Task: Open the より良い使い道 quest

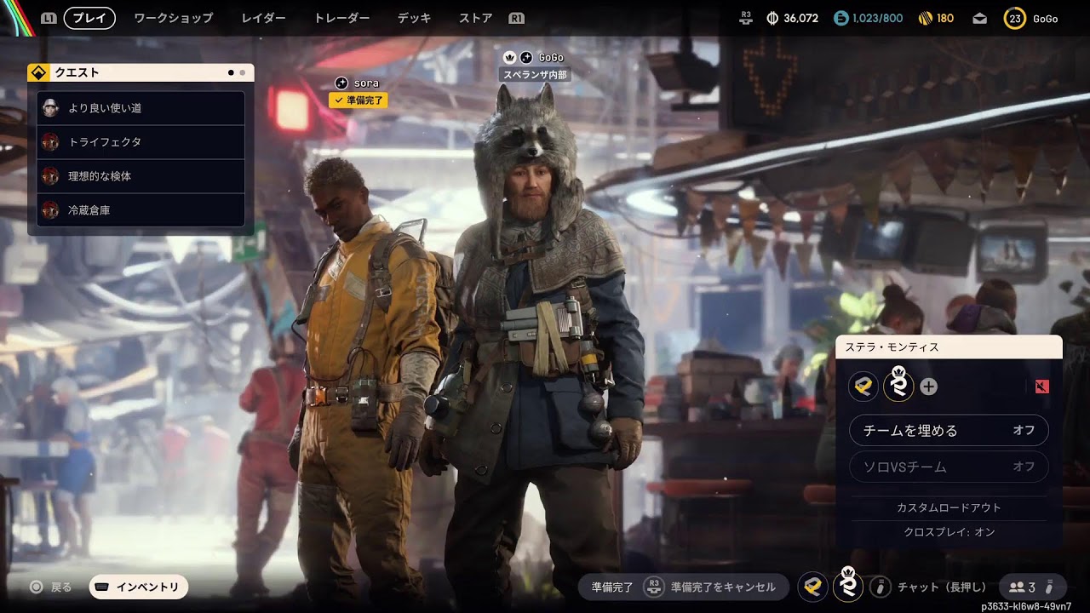Action: pyautogui.click(x=141, y=108)
